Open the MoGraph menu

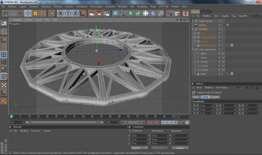tap(122, 6)
